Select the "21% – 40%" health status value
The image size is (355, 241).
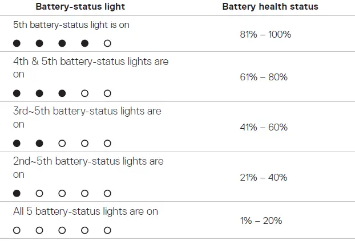click(264, 177)
